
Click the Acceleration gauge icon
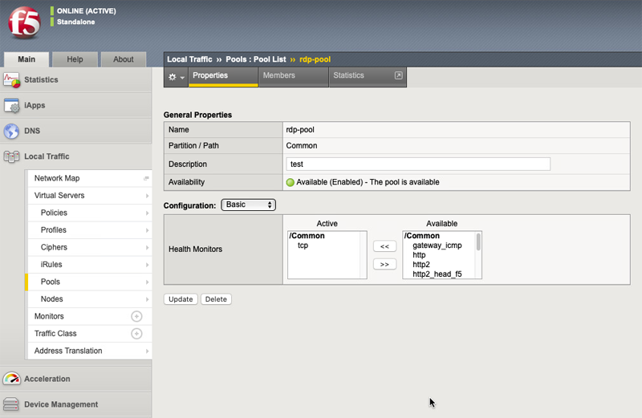click(x=11, y=379)
